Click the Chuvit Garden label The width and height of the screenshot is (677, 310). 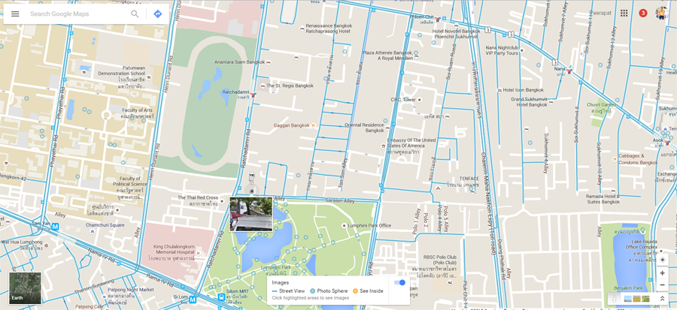[x=601, y=104]
